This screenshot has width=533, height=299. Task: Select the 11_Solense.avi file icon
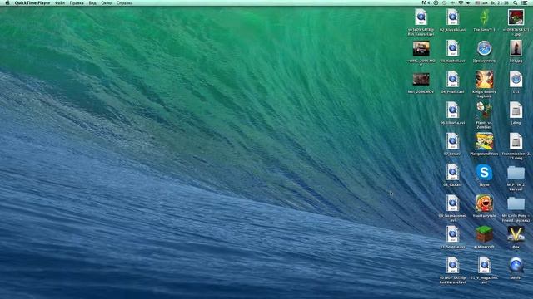452,234
